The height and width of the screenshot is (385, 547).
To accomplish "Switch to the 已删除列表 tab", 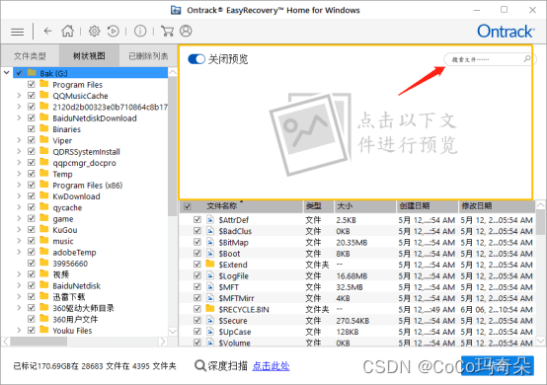I will pos(148,56).
